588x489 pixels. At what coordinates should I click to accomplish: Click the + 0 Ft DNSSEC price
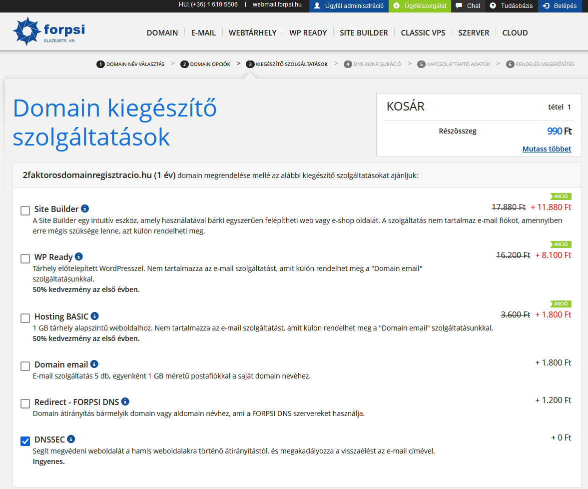coord(561,437)
